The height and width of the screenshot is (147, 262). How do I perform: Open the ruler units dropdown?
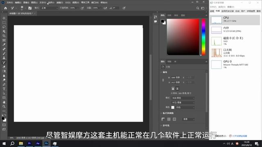point(189,119)
